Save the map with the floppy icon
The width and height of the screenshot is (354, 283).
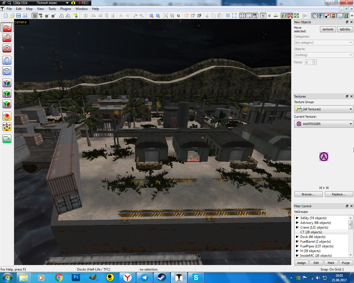[19, 15]
